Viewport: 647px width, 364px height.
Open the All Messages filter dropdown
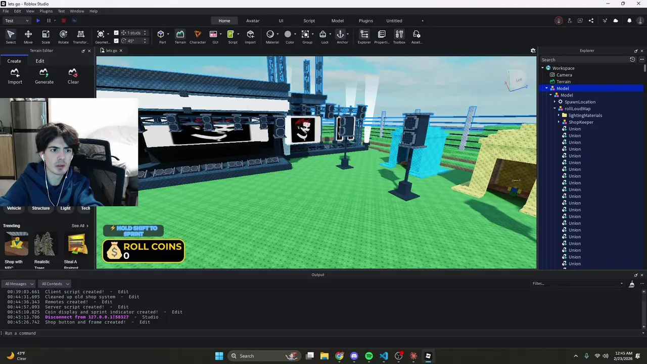click(18, 284)
